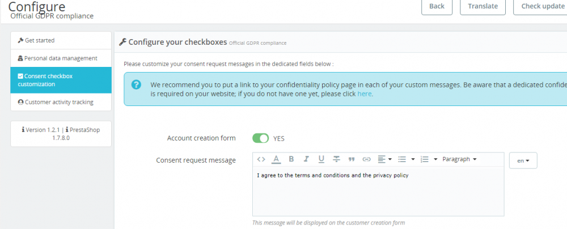567x229 pixels.
Task: Open the Paragraph format dropdown
Action: tap(459, 159)
